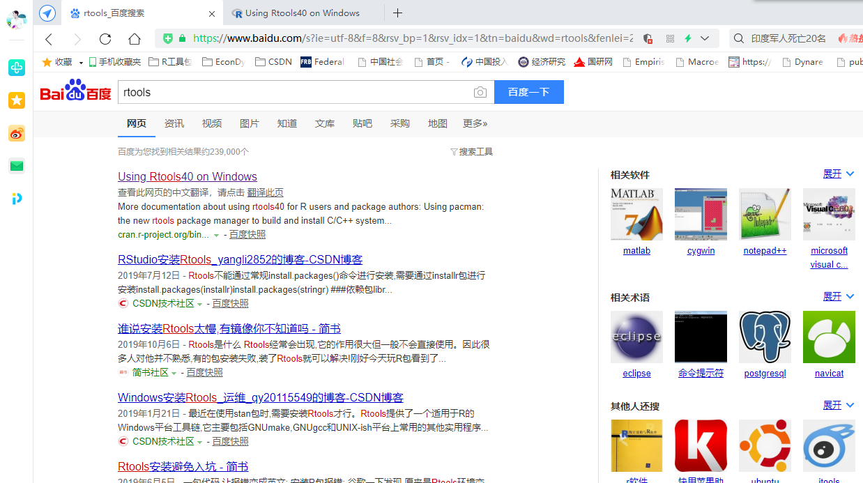Image resolution: width=863 pixels, height=483 pixels.
Task: Click the navicat link
Action: pyautogui.click(x=829, y=374)
